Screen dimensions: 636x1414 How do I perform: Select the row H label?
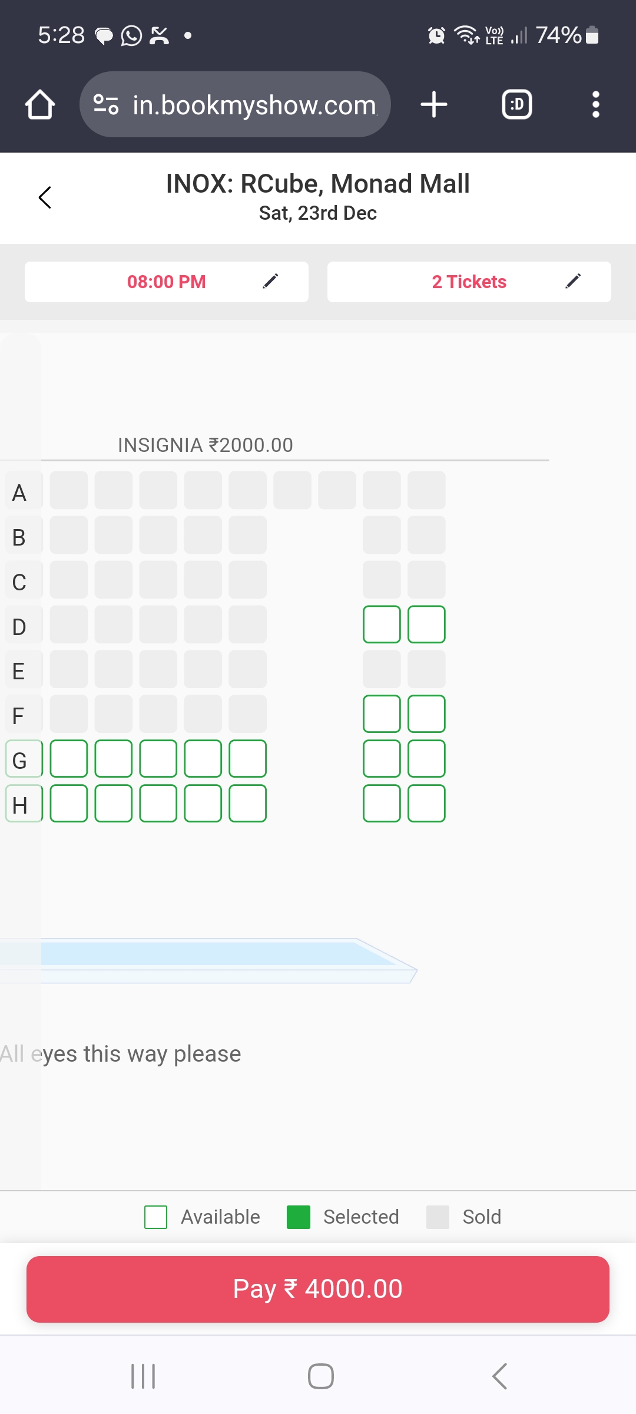click(x=24, y=804)
